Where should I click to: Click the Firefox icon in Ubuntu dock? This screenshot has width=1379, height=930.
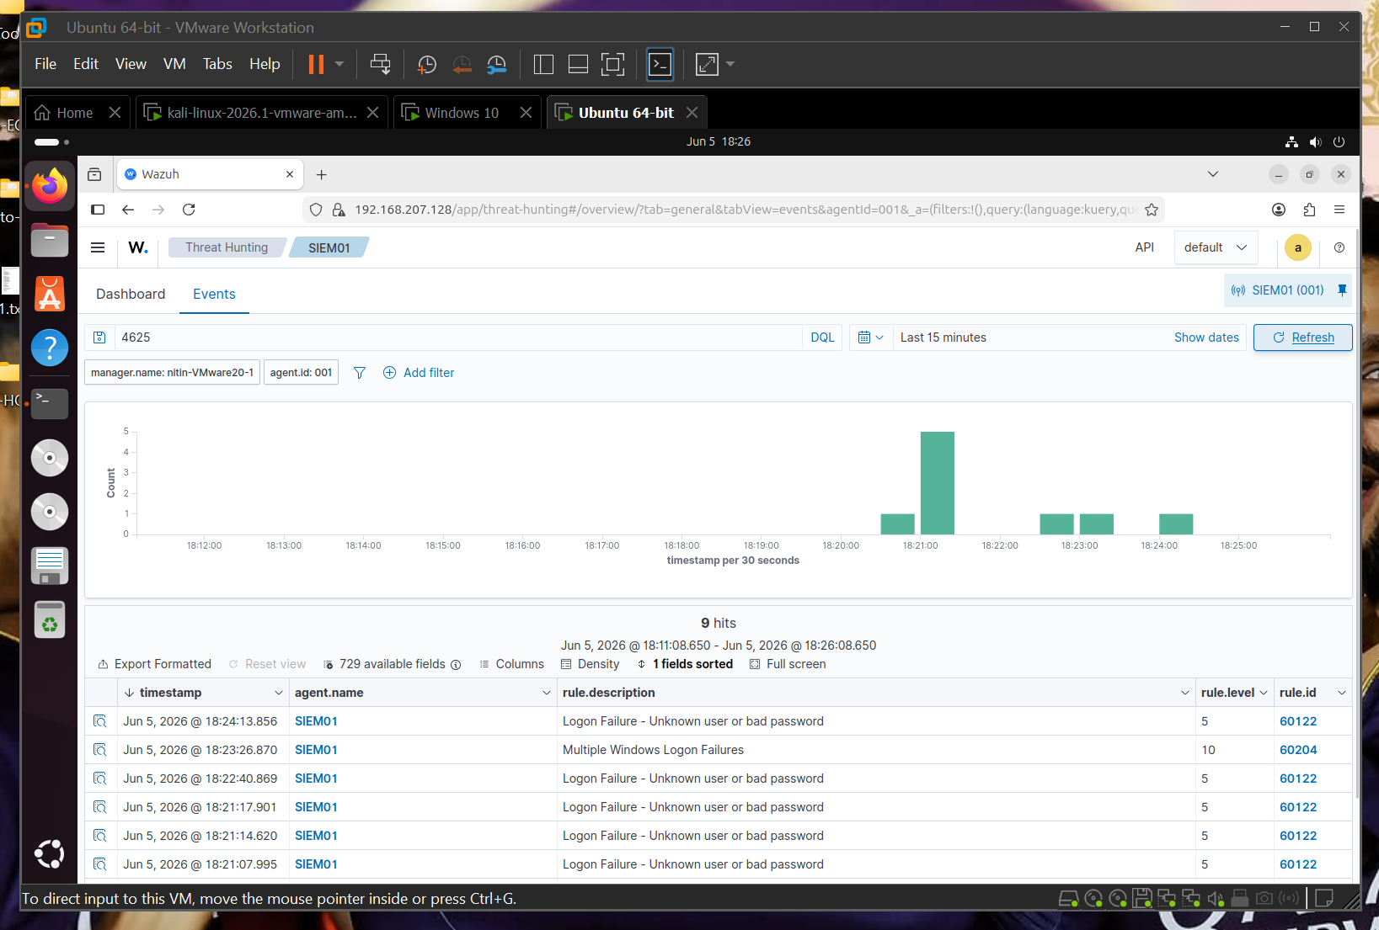pyautogui.click(x=50, y=186)
